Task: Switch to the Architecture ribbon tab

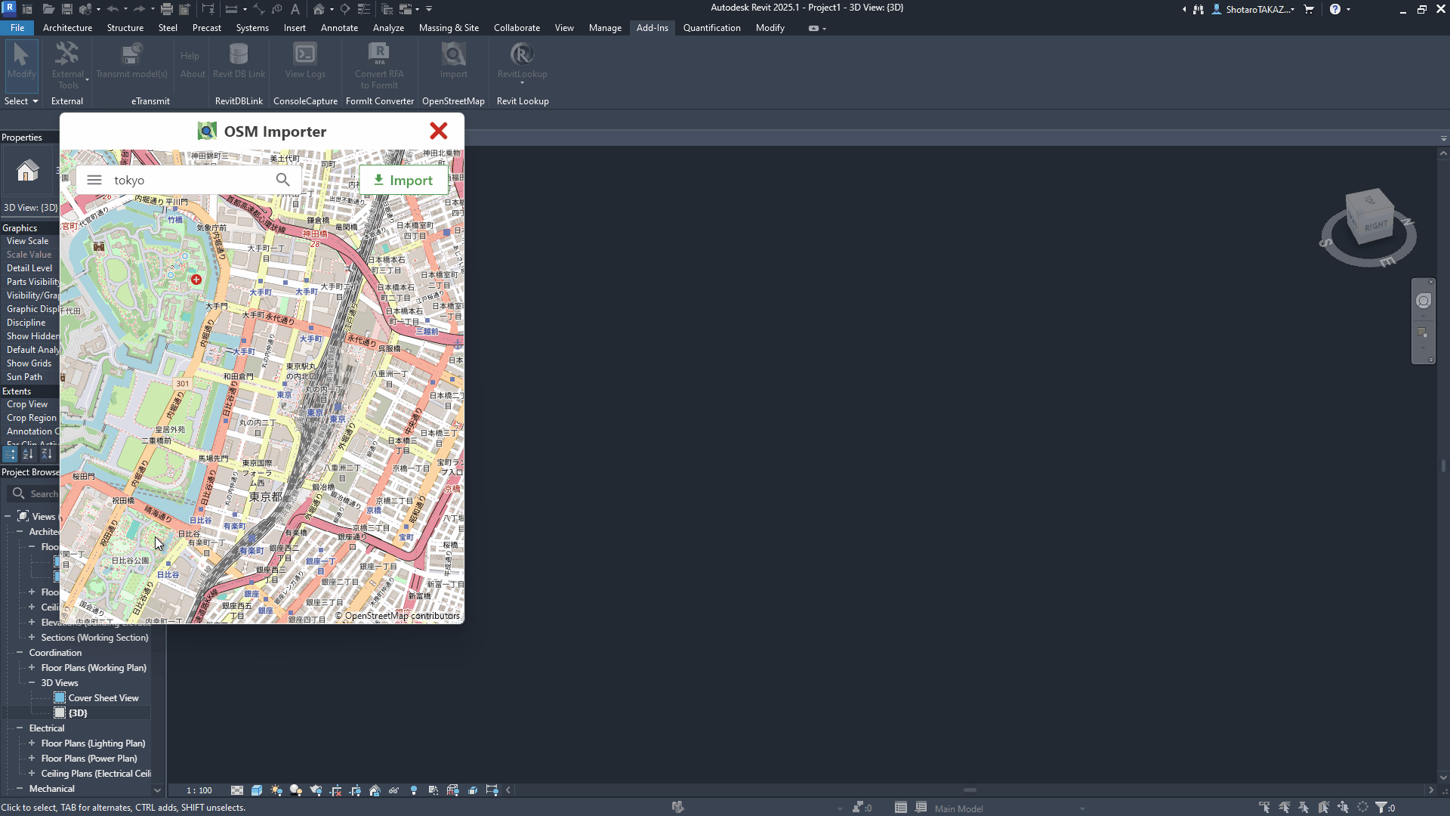Action: (67, 28)
